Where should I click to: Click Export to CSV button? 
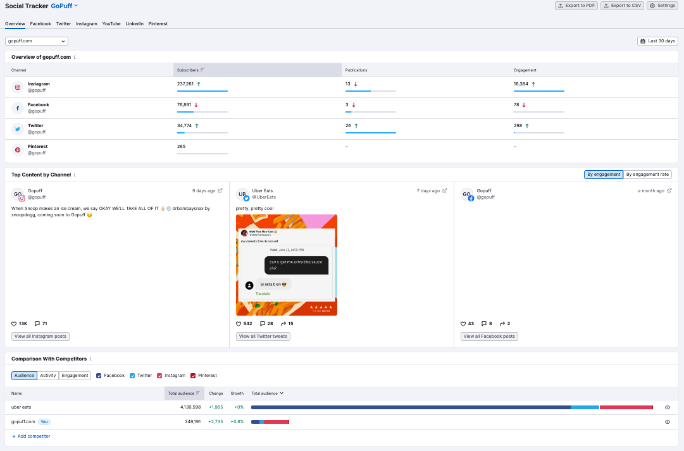click(x=623, y=6)
